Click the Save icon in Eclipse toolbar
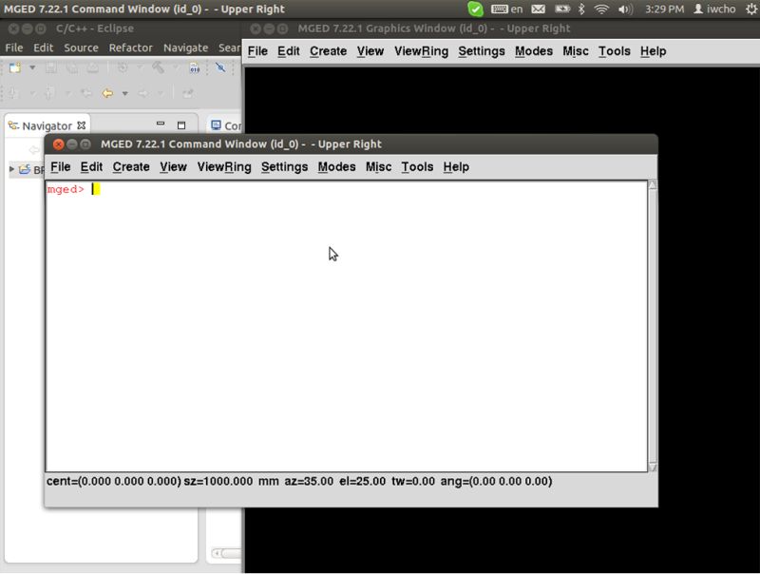Screen dimensions: 760x574 point(52,67)
